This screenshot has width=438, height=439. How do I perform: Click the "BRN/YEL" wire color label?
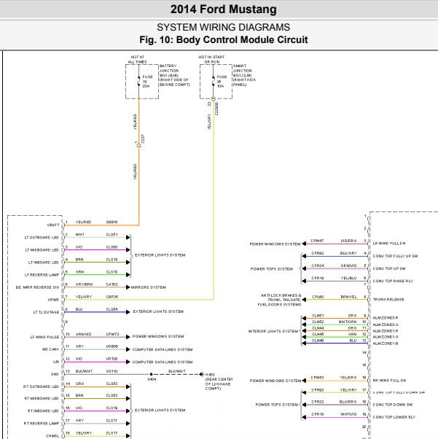348,297
